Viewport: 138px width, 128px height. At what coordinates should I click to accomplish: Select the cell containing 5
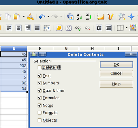pyautogui.click(x=14, y=77)
